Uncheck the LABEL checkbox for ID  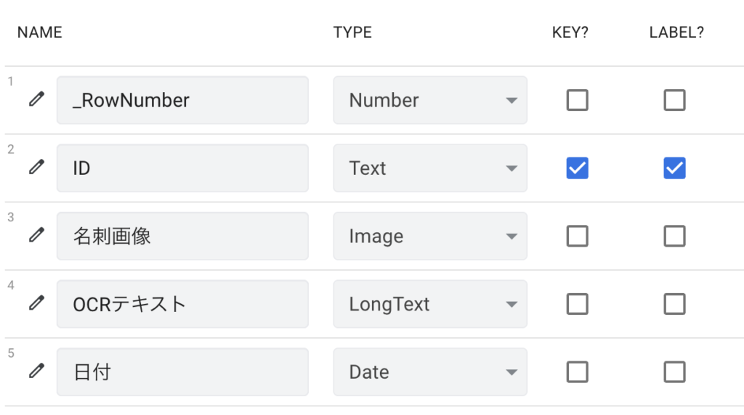tap(674, 168)
